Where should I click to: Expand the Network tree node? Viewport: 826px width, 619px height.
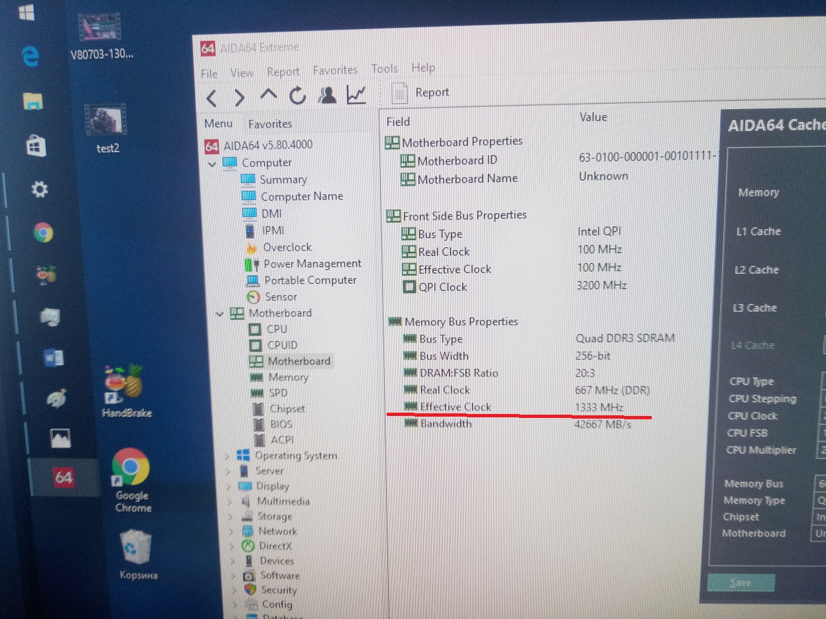[x=230, y=532]
